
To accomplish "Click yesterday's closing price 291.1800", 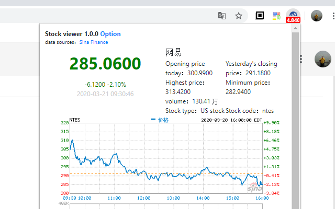I will pos(258,73).
